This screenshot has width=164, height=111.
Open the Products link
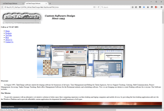(8, 33)
